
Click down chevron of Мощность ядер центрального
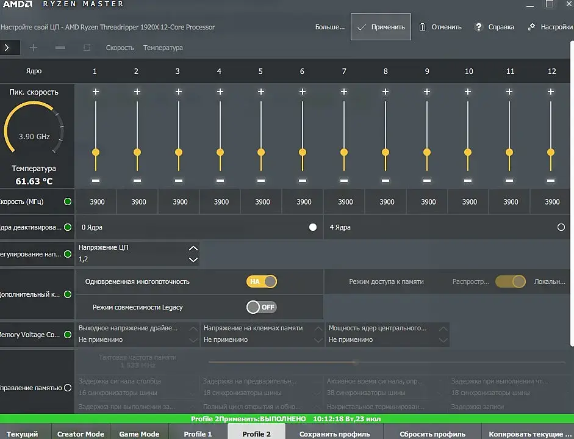click(443, 341)
